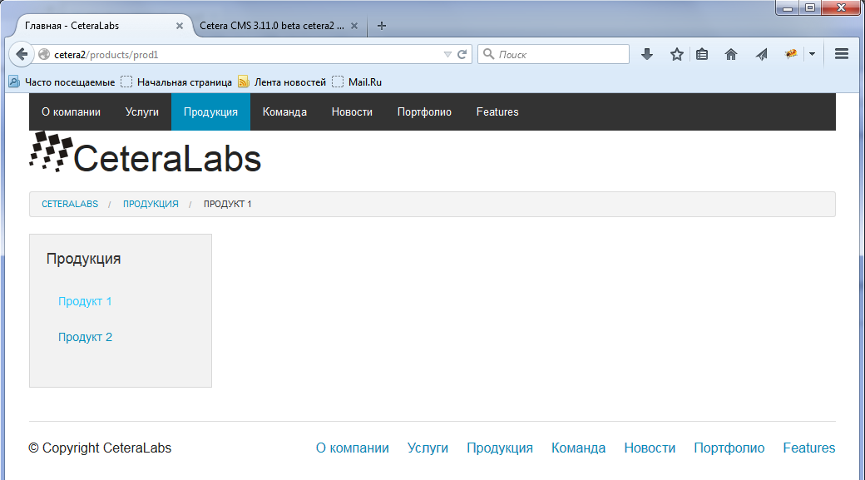The height and width of the screenshot is (480, 865).
Task: Bookmark this page with the star icon
Action: click(x=677, y=54)
